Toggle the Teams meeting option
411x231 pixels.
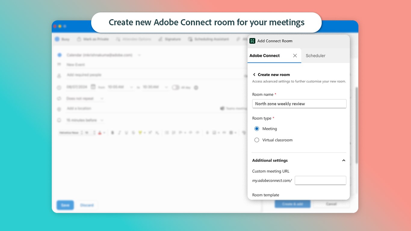tap(233, 108)
